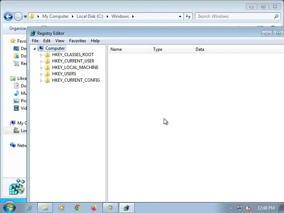Select HKEY_CURRENT_CONFIG label in tree
Screen dimensions: 284x213
(76, 80)
